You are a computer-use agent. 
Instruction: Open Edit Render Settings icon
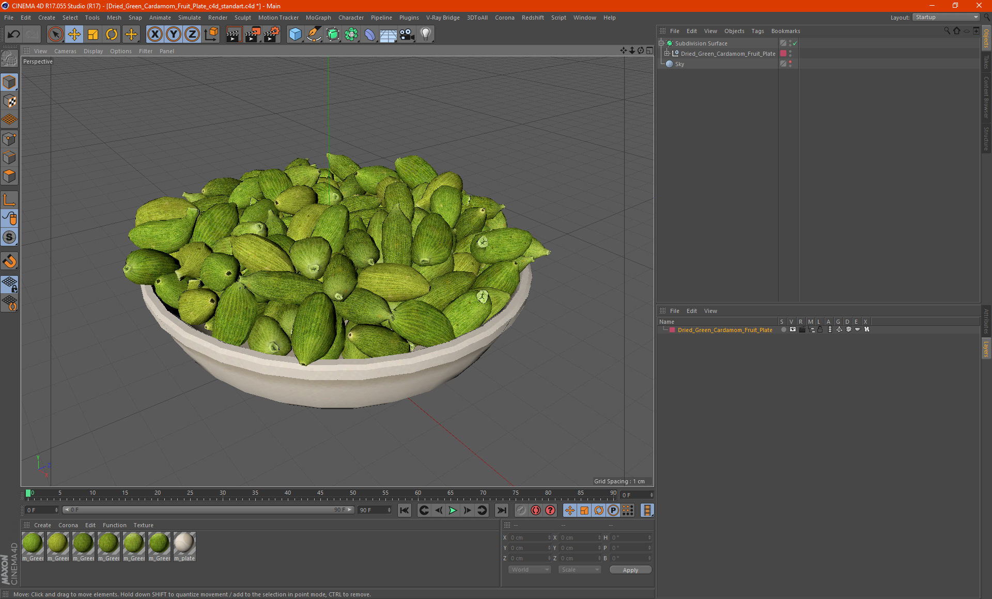click(272, 35)
